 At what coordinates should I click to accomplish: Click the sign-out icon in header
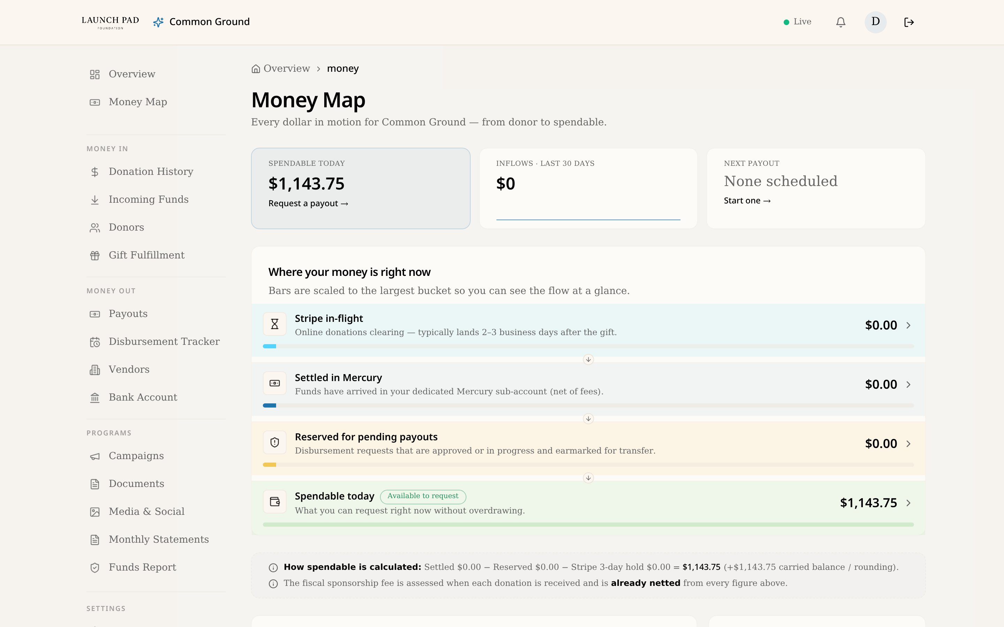(x=909, y=22)
